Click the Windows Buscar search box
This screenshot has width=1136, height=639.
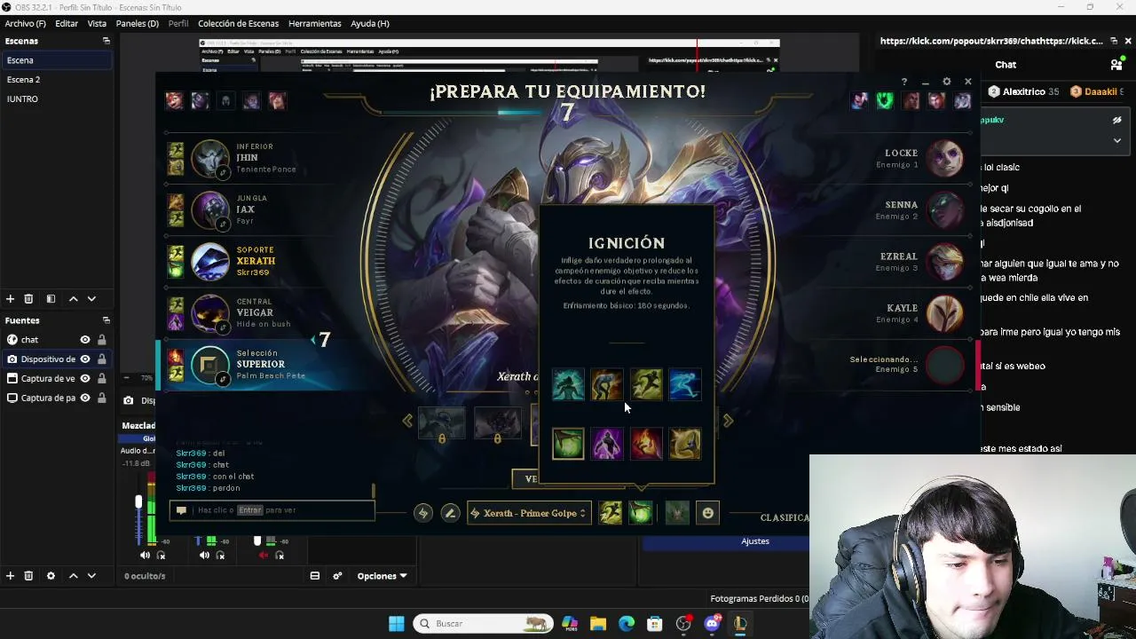[485, 623]
